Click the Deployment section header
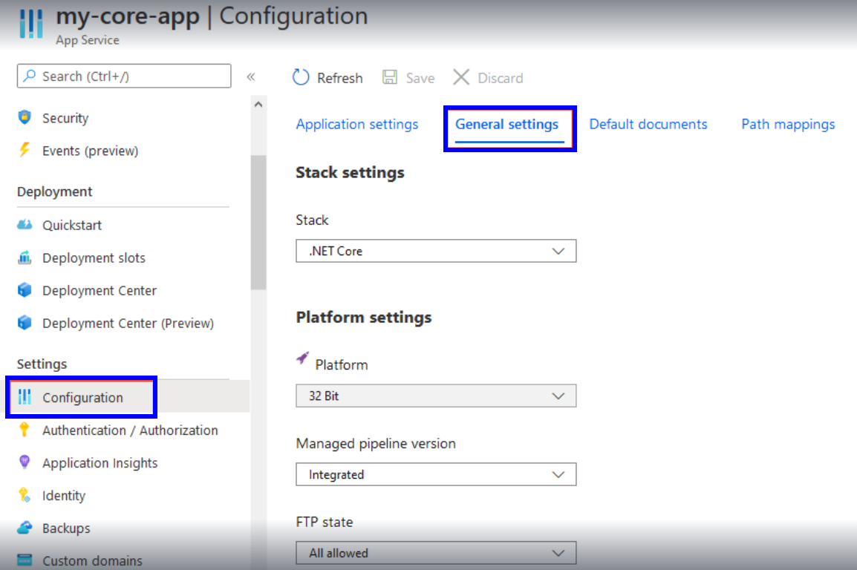 tap(55, 191)
